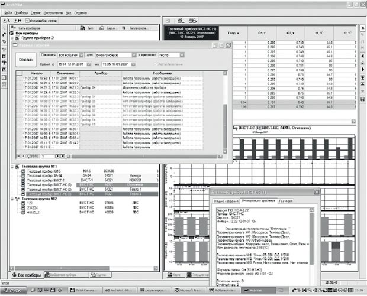This screenshot has height=296, width=367.
Task: Click the Прибор column header in event log
Action: [x=101, y=73]
